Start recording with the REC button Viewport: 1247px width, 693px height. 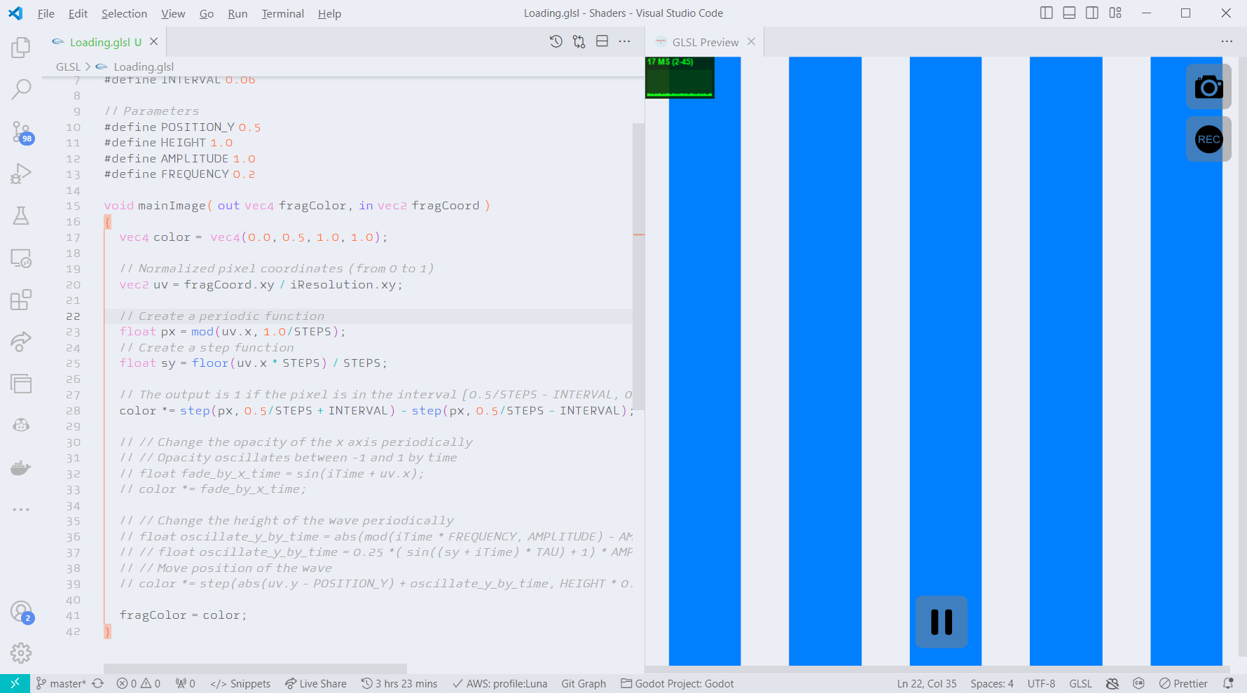[x=1208, y=139]
